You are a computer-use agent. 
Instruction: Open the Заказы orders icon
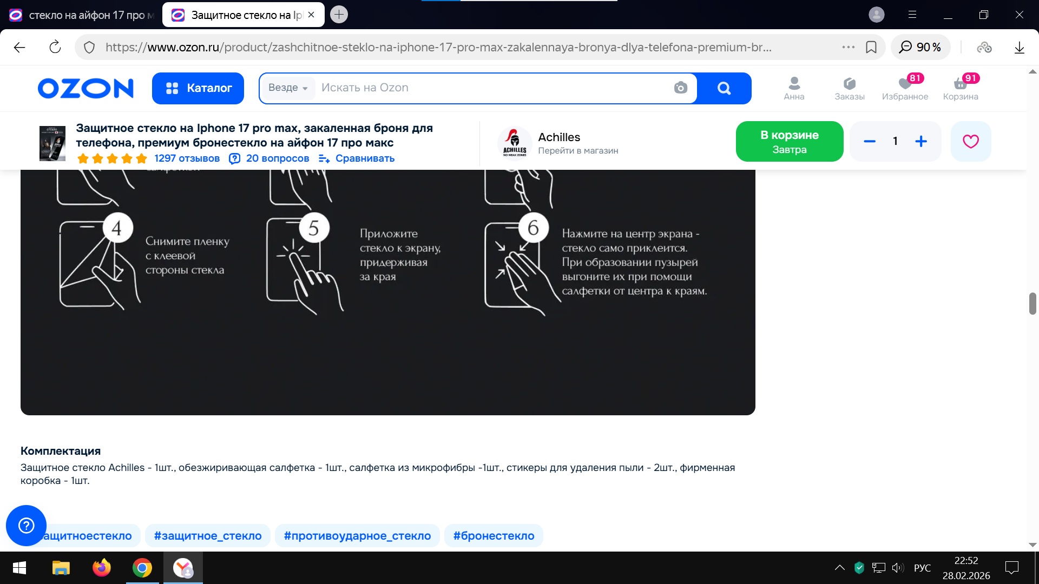pyautogui.click(x=849, y=88)
